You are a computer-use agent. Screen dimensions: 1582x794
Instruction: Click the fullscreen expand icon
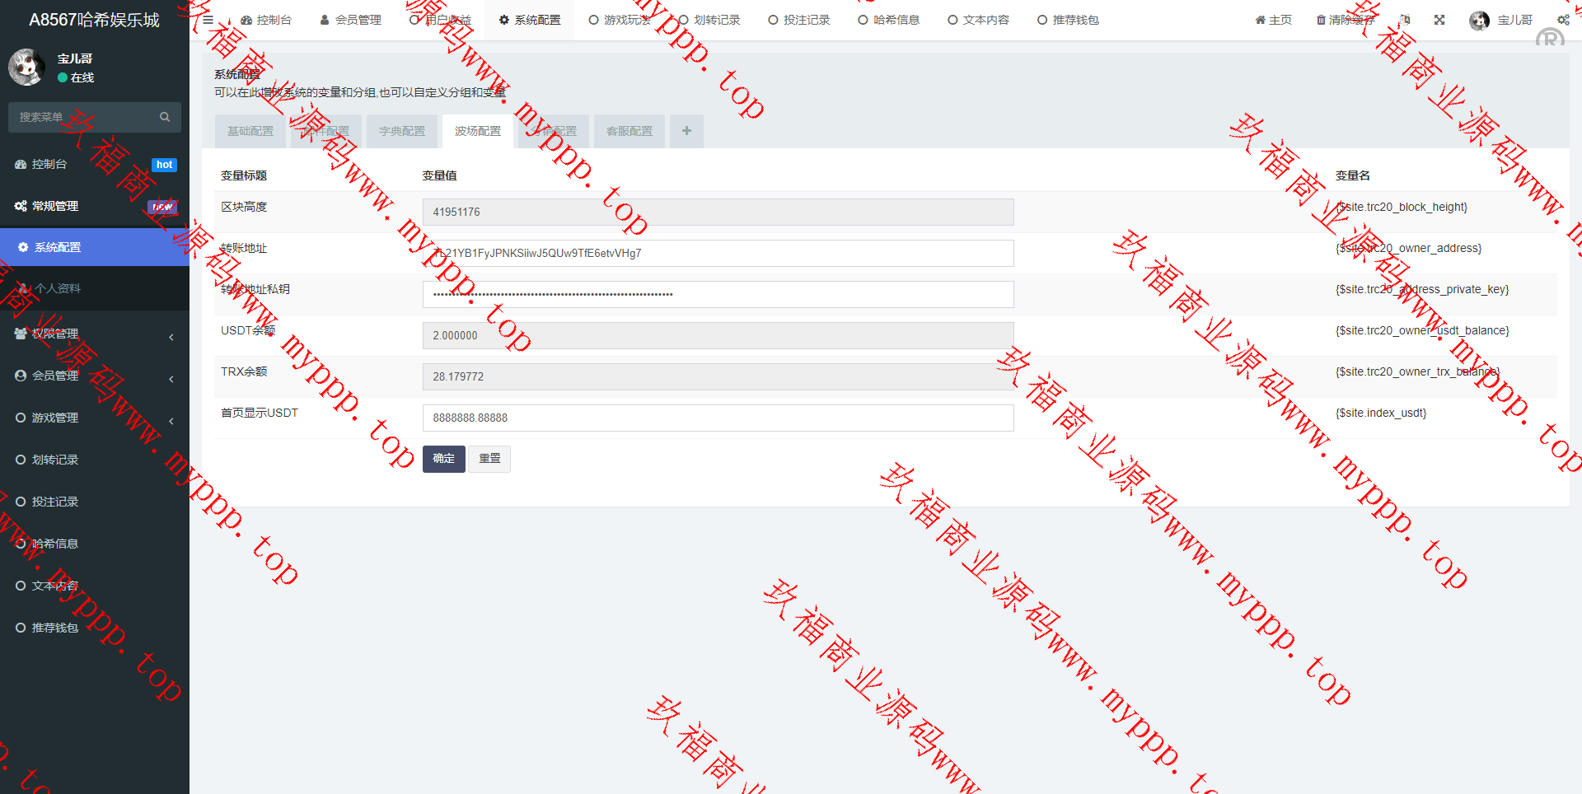1439,20
